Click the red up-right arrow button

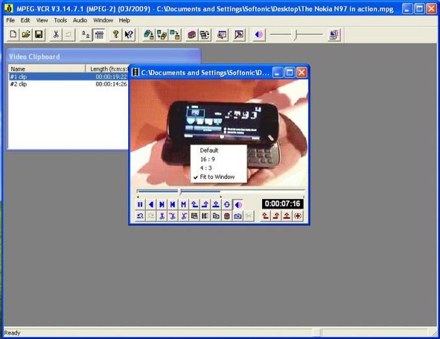276,216
